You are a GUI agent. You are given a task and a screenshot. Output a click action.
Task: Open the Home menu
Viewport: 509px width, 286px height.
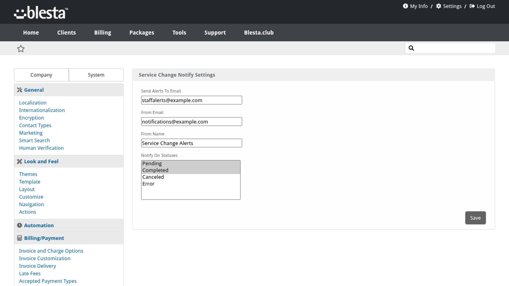click(31, 33)
